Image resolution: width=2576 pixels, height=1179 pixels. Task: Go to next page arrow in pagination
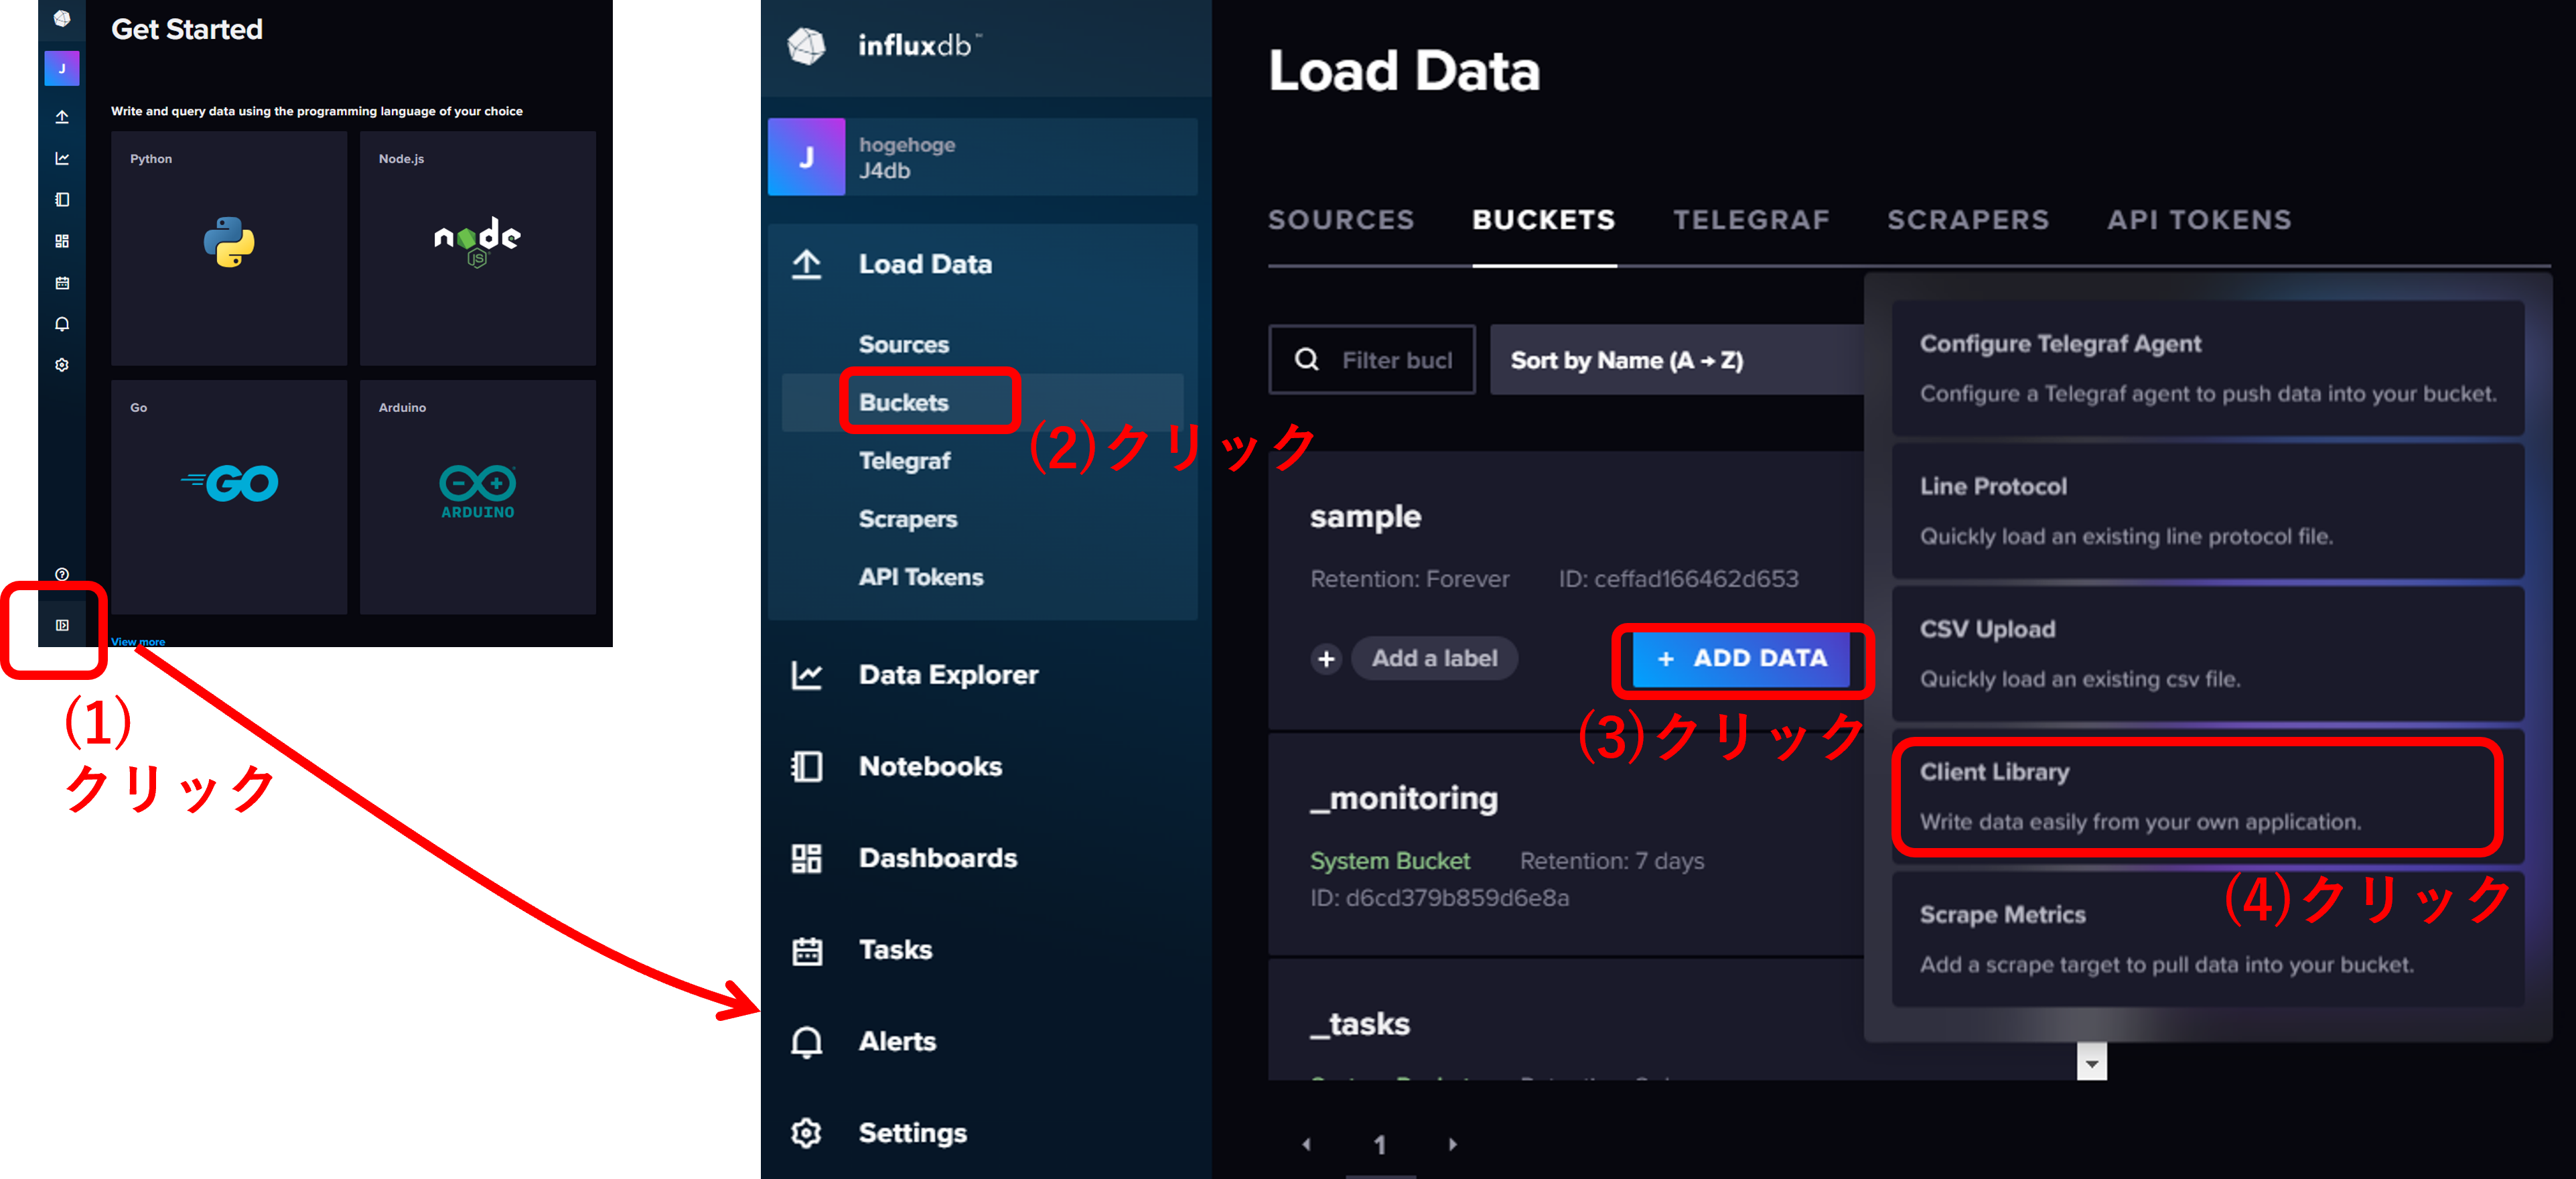click(1452, 1144)
